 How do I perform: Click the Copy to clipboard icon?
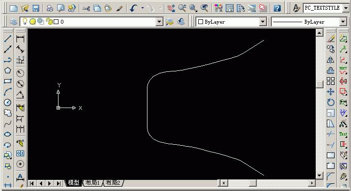[97, 8]
